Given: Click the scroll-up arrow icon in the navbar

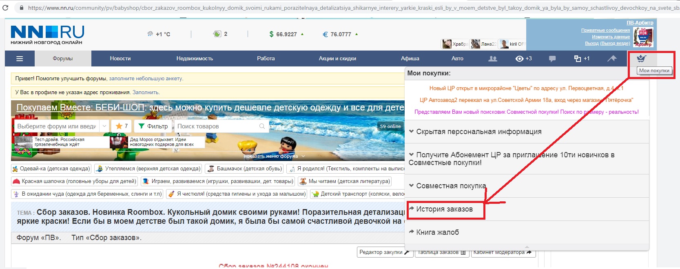Looking at the screenshot, I should coord(612,59).
